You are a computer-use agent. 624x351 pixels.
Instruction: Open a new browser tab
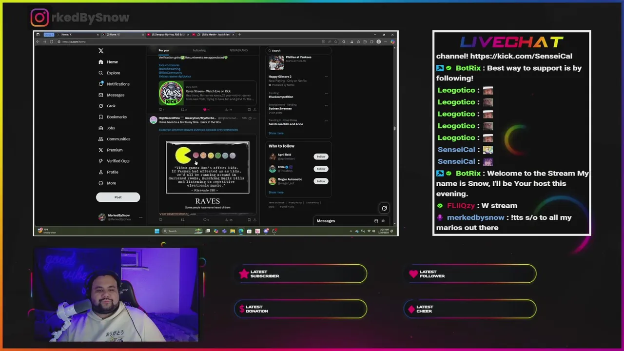click(239, 35)
